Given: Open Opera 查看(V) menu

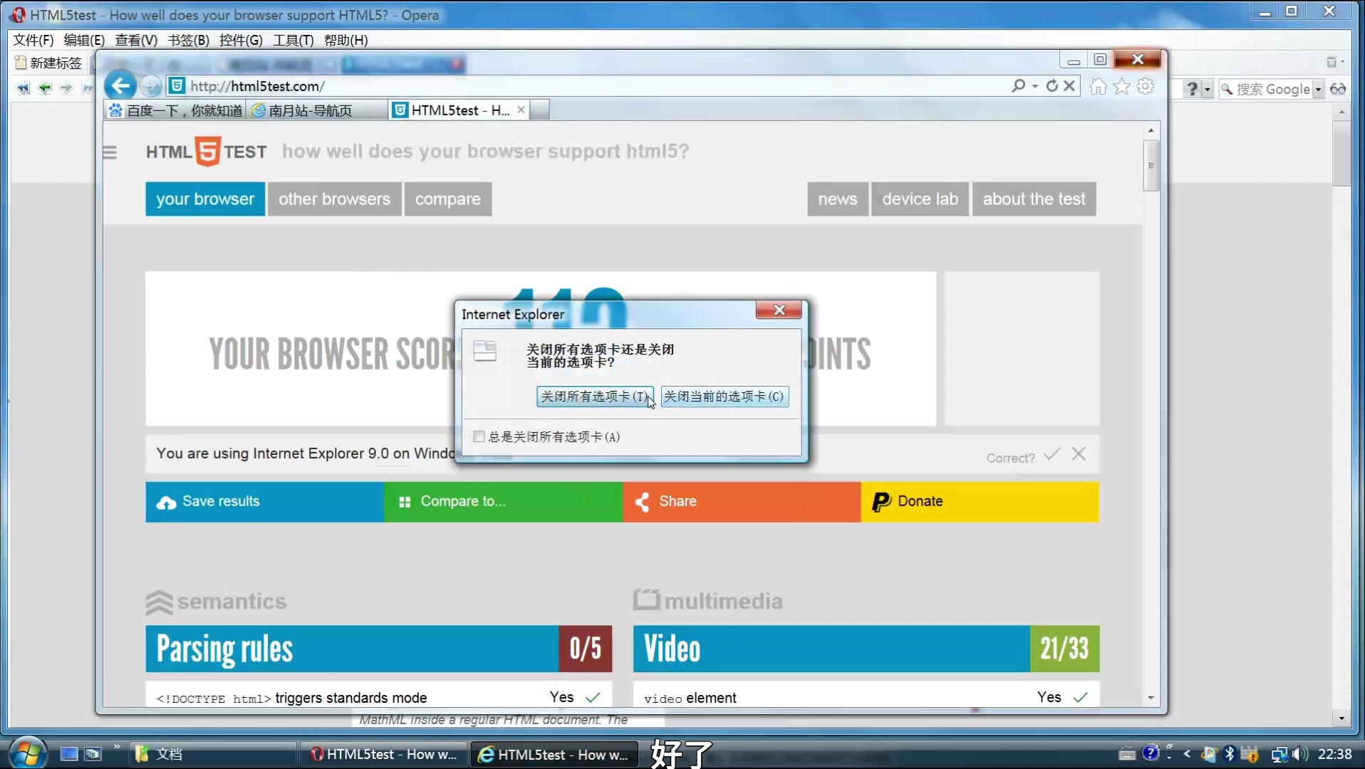Looking at the screenshot, I should coord(136,41).
